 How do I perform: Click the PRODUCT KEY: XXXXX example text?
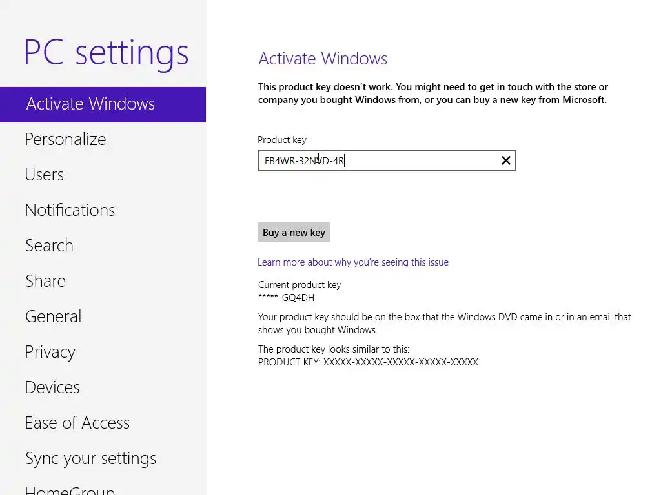368,362
